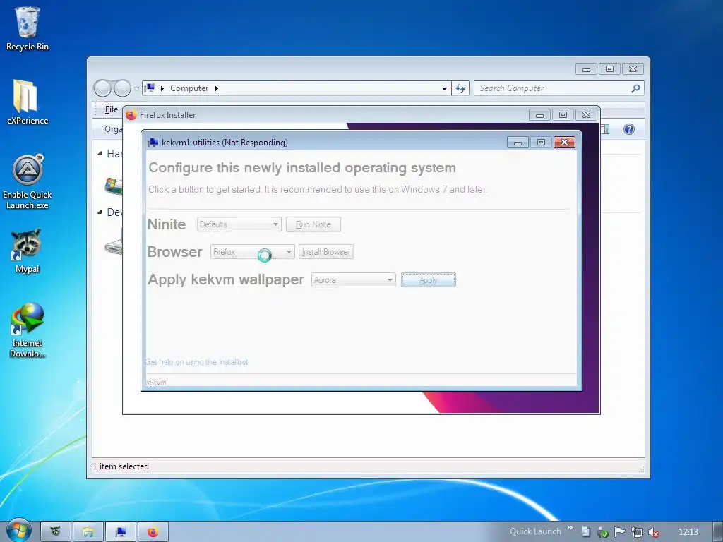Open the File menu in Explorer
This screenshot has height=542, width=723.
(111, 109)
